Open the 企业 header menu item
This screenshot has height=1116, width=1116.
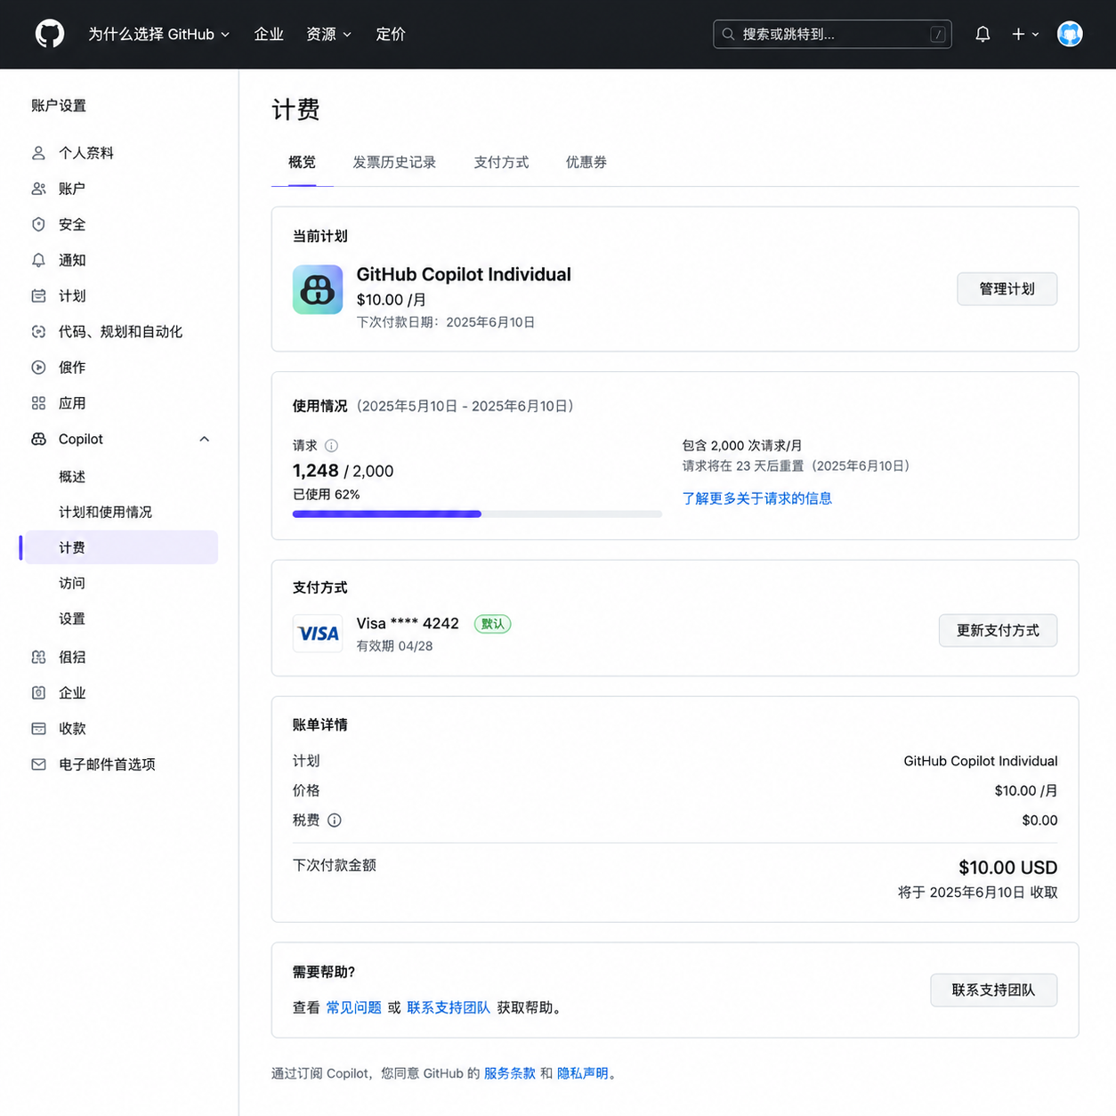pyautogui.click(x=269, y=34)
